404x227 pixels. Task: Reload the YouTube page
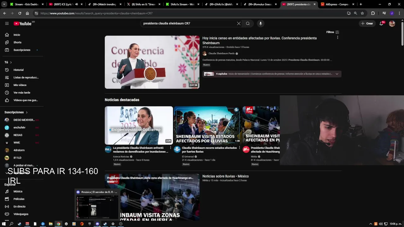point(20,13)
